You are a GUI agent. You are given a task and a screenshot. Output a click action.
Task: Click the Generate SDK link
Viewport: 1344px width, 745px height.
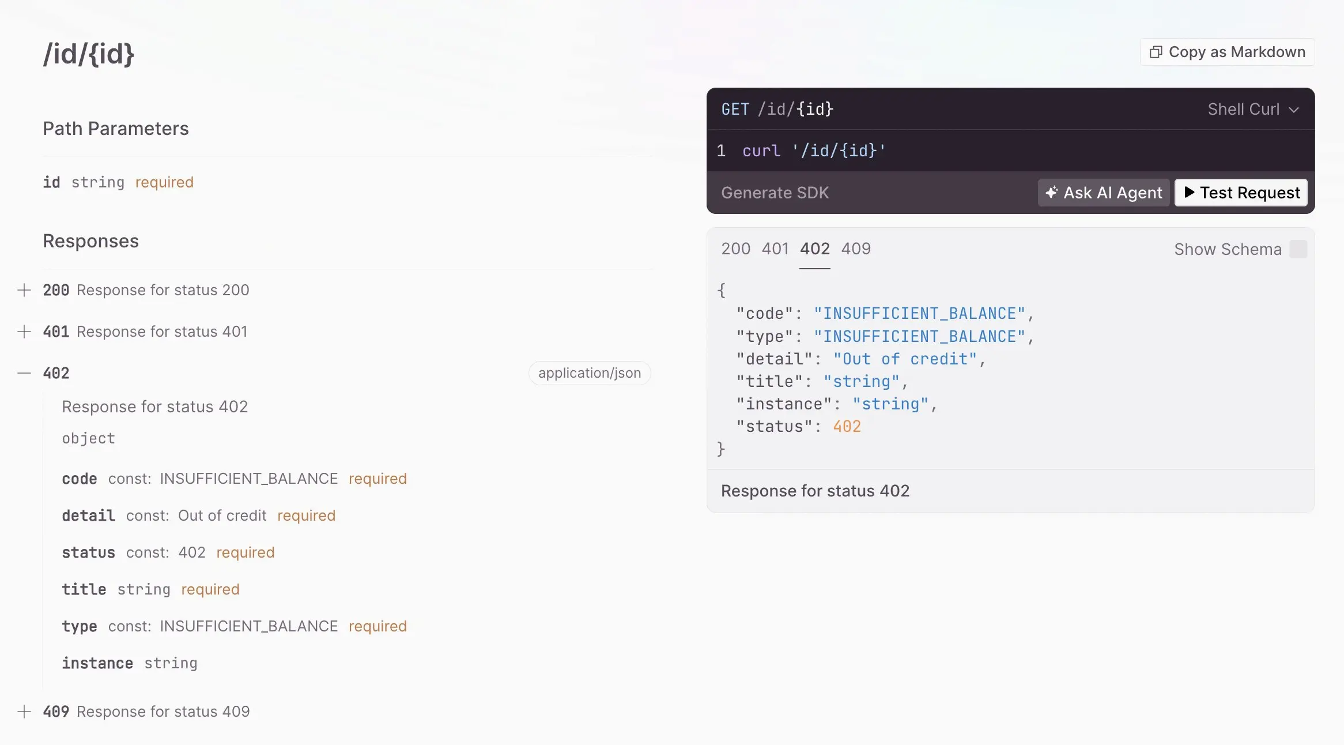[x=775, y=193]
